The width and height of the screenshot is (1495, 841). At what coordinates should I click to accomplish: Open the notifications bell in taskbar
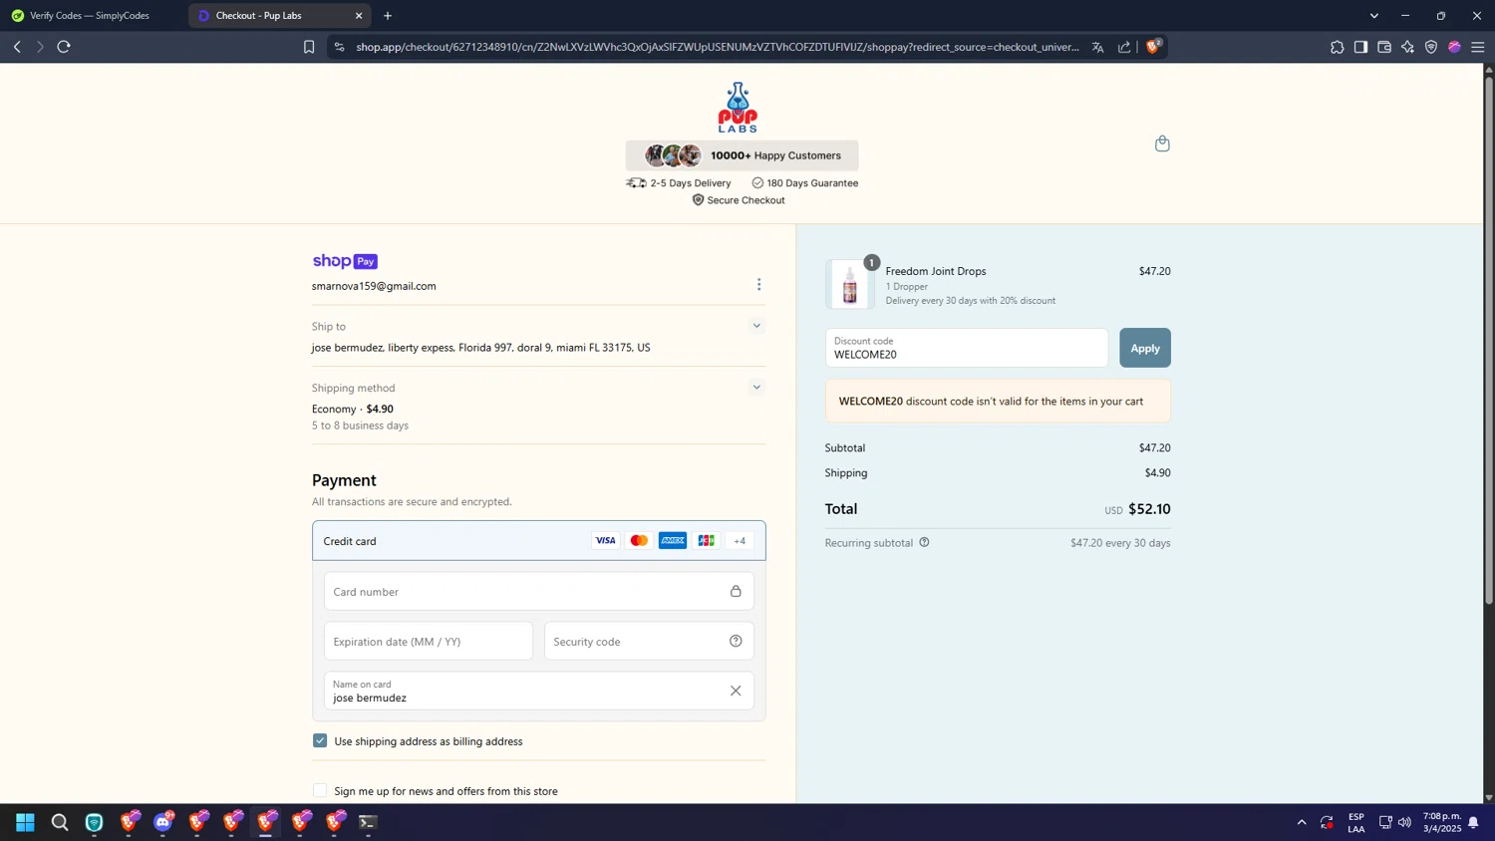[x=1473, y=822]
